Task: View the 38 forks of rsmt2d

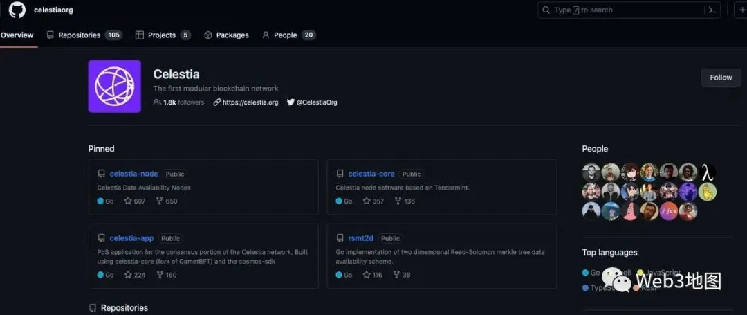Action: 402,275
